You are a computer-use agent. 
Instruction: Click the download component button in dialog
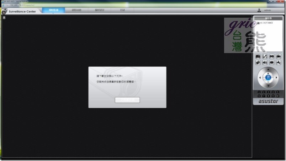coord(127,100)
